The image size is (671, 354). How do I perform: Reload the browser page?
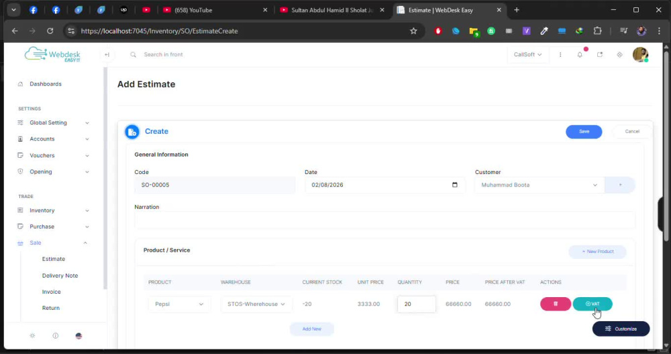click(50, 31)
